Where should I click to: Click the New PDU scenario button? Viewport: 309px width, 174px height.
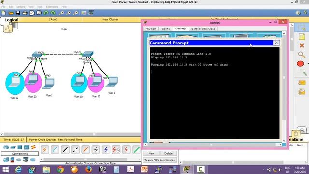151,153
